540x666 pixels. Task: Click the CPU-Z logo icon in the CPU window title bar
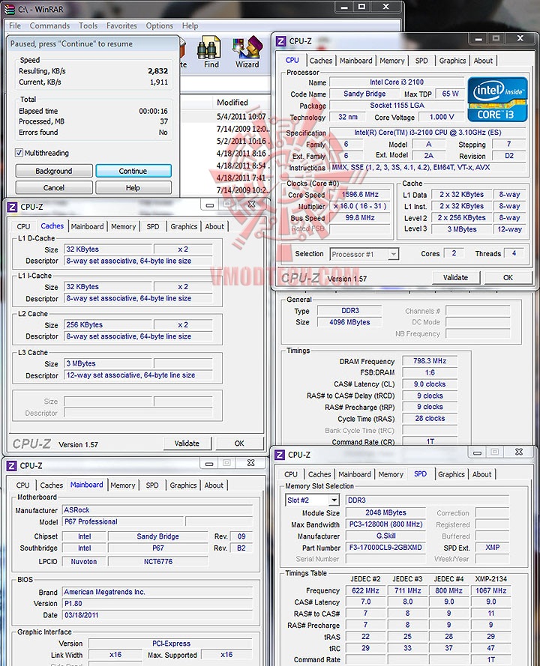[280, 41]
